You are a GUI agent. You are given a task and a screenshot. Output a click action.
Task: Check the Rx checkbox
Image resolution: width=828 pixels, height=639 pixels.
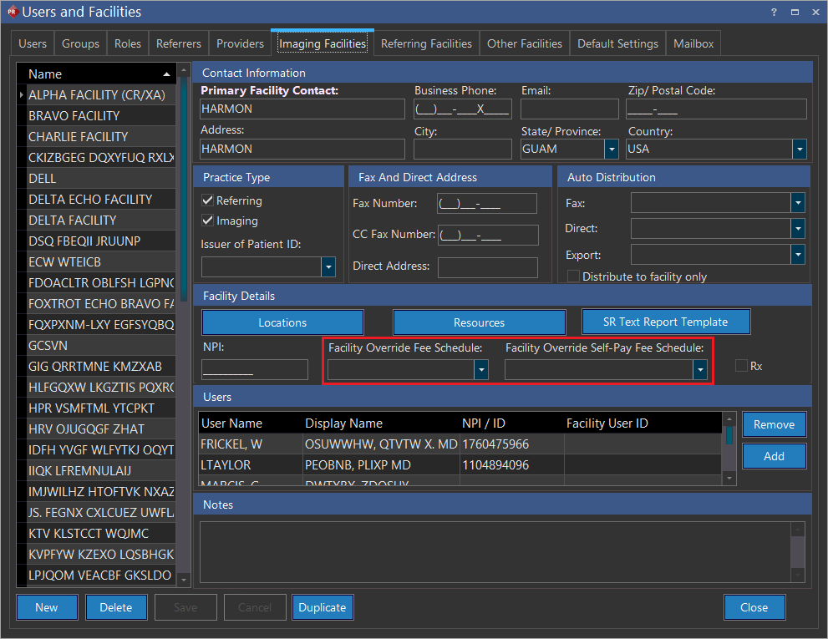click(x=741, y=366)
